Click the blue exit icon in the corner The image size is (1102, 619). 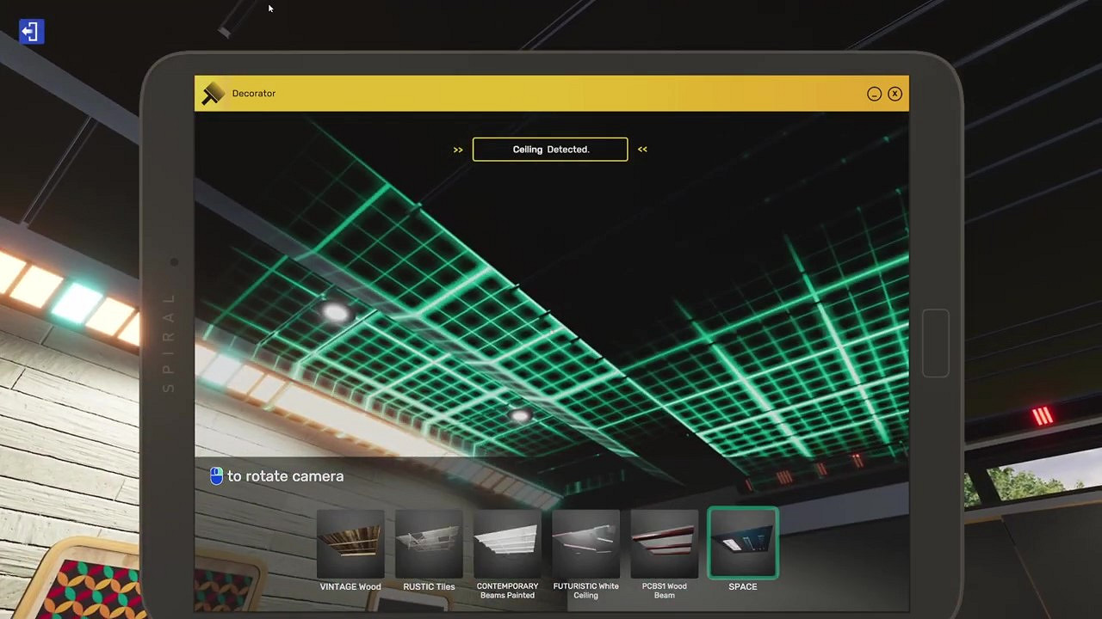pyautogui.click(x=31, y=33)
